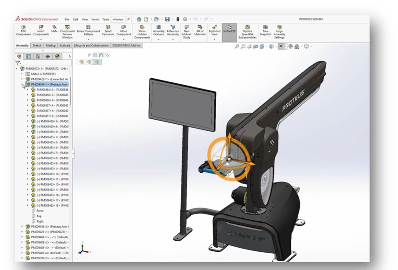Expand the PM009425<1> Linear Belt node
Image resolution: width=398 pixels, height=270 pixels.
(22, 79)
